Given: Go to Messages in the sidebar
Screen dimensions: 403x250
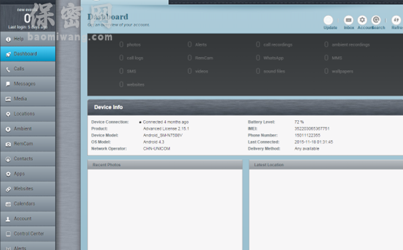Looking at the screenshot, I should (x=28, y=84).
